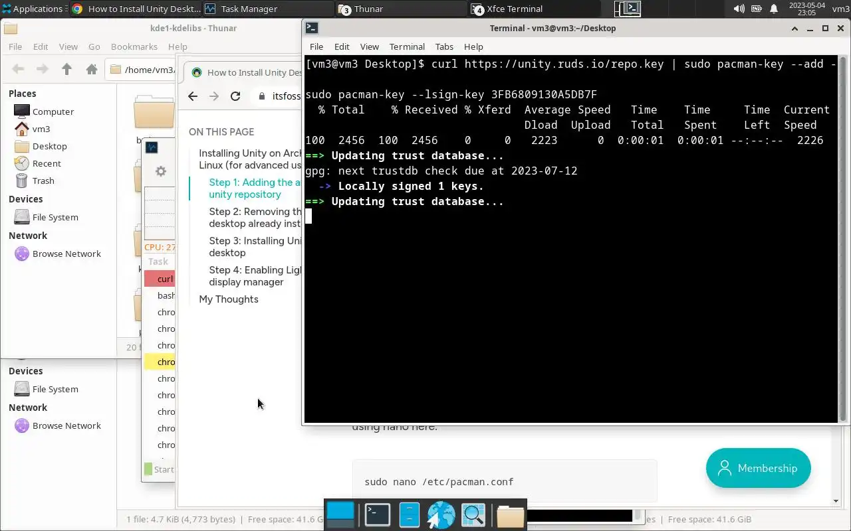Click the Chrome back arrow
The image size is (851, 531).
(x=193, y=96)
